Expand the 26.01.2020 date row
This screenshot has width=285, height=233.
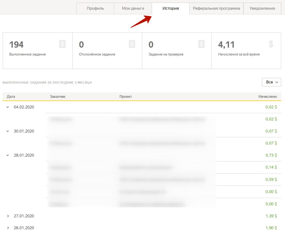(x=8, y=228)
